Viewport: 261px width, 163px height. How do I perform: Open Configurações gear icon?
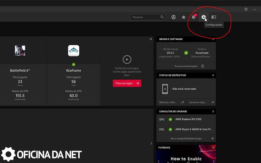click(204, 17)
